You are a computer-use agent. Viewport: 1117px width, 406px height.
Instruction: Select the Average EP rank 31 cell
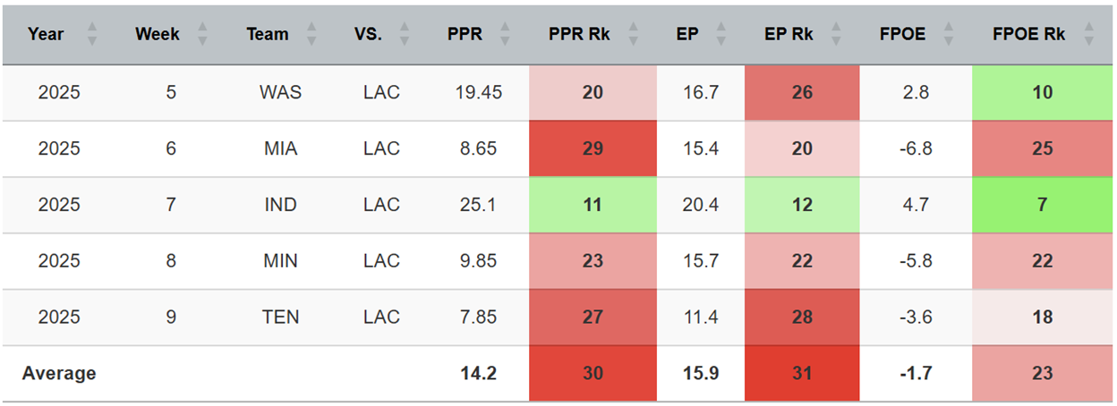point(802,373)
